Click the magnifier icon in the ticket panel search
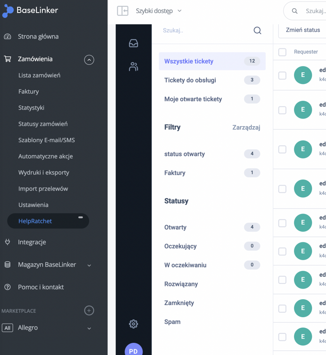Viewport: 326px width, 355px height. 257,31
